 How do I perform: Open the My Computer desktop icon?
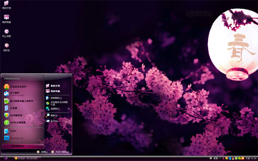pyautogui.click(x=6, y=19)
